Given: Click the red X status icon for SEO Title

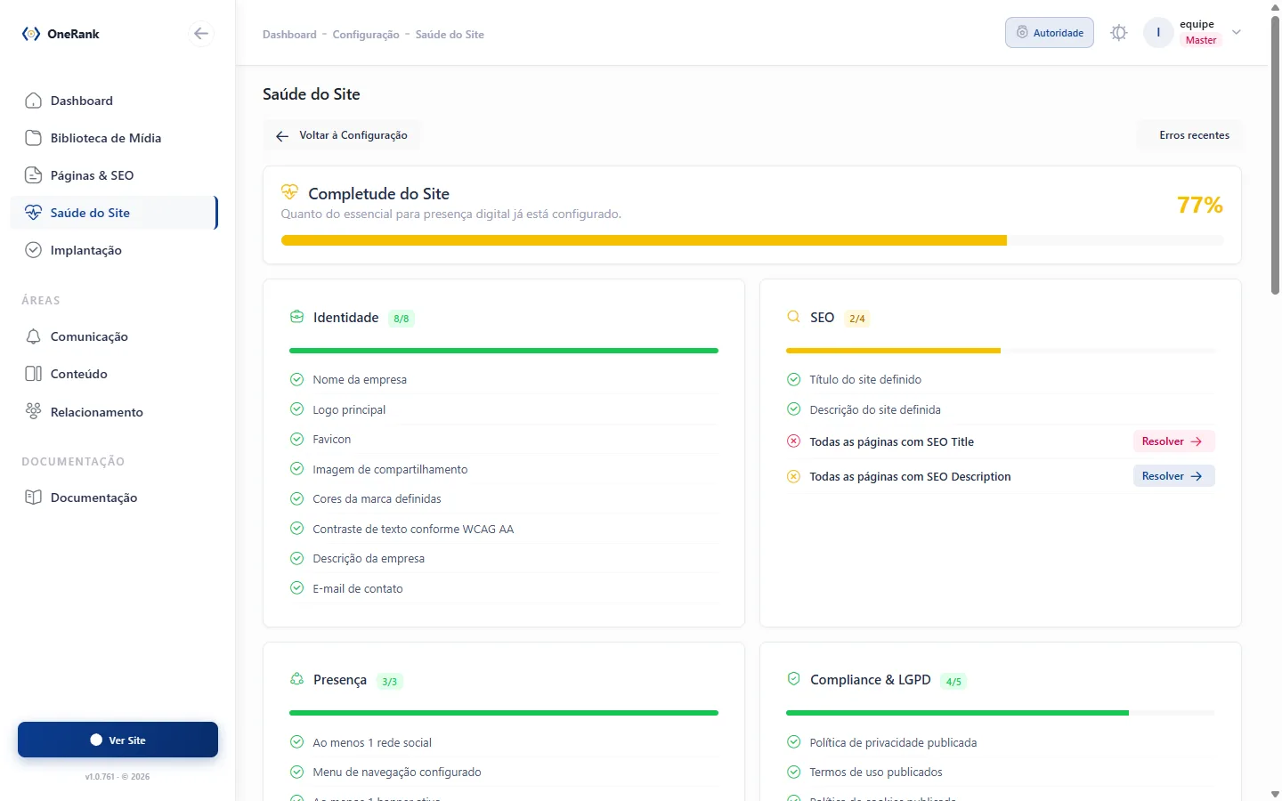Looking at the screenshot, I should 793,441.
